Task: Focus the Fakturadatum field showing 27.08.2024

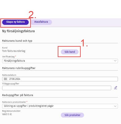Action: point(63,79)
